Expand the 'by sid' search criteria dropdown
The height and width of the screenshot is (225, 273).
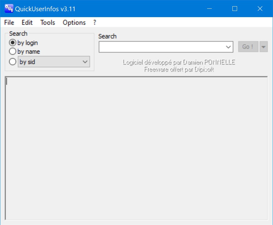click(x=84, y=62)
